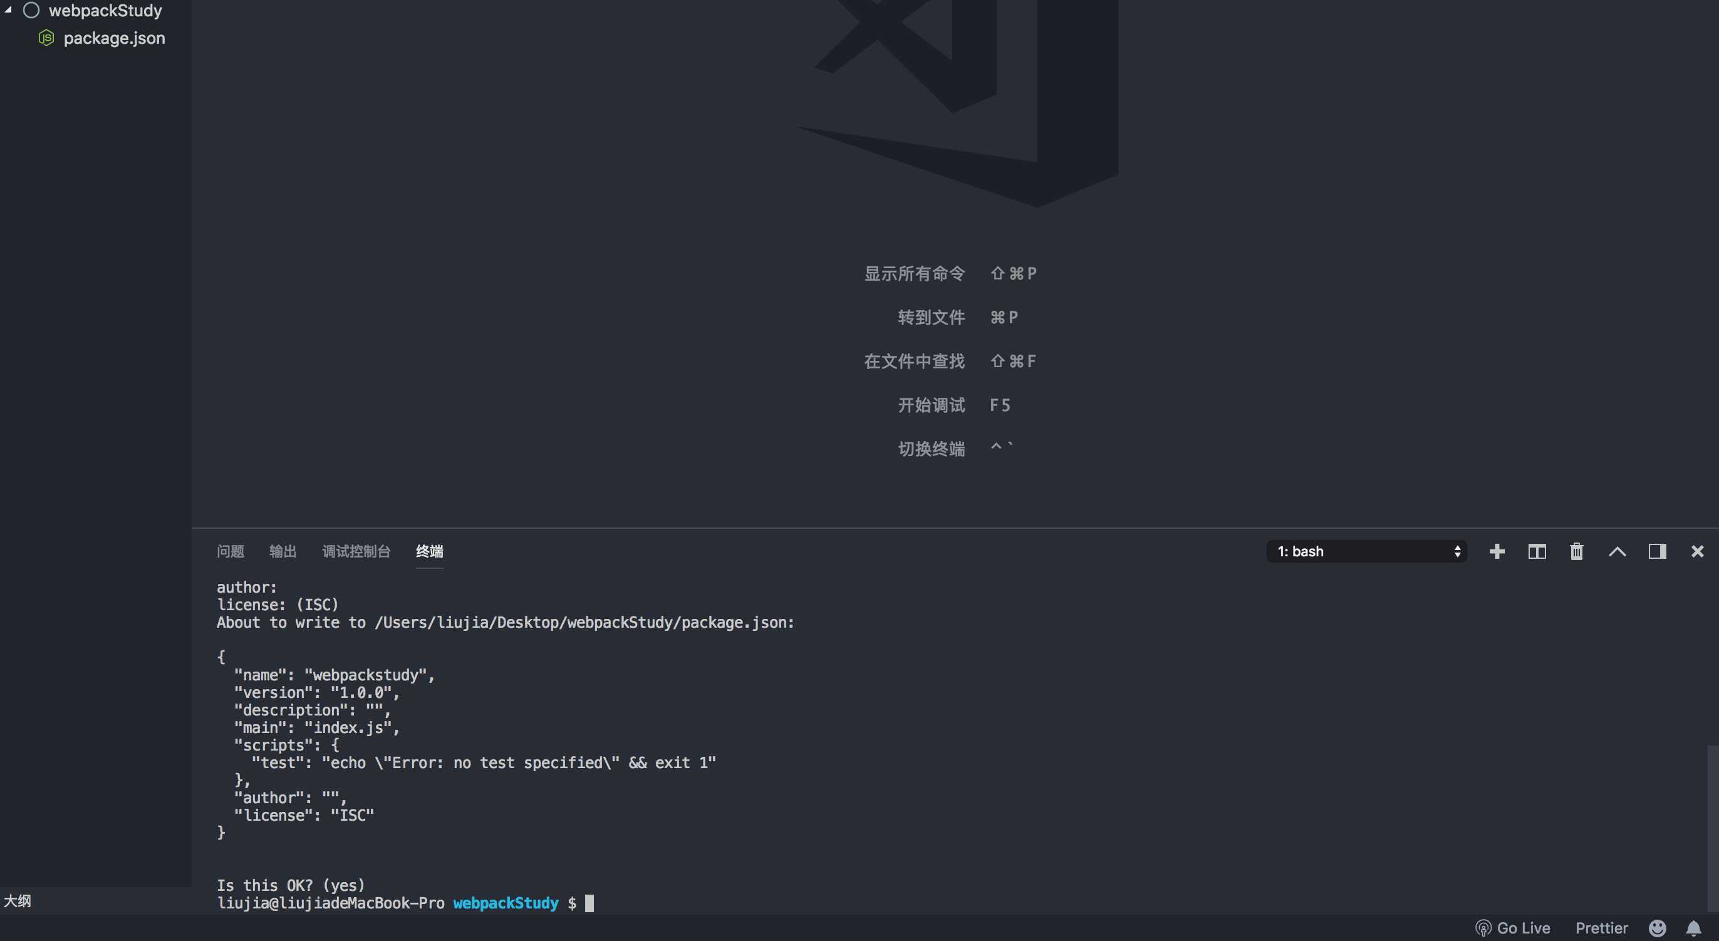Click the 显示所有命令 shortcut hint
This screenshot has width=1719, height=941.
click(x=914, y=274)
